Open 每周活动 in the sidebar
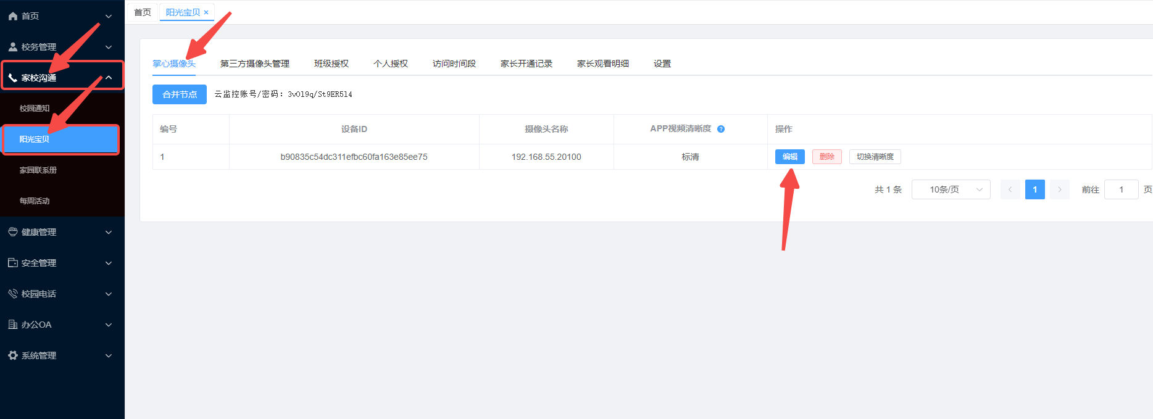1153x419 pixels. point(35,201)
